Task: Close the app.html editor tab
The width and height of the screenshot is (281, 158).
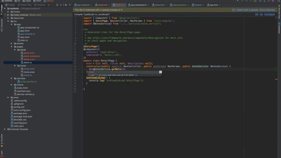Action: pos(220,5)
